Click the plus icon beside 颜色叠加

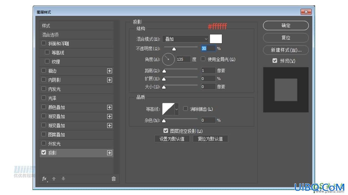pyautogui.click(x=109, y=107)
